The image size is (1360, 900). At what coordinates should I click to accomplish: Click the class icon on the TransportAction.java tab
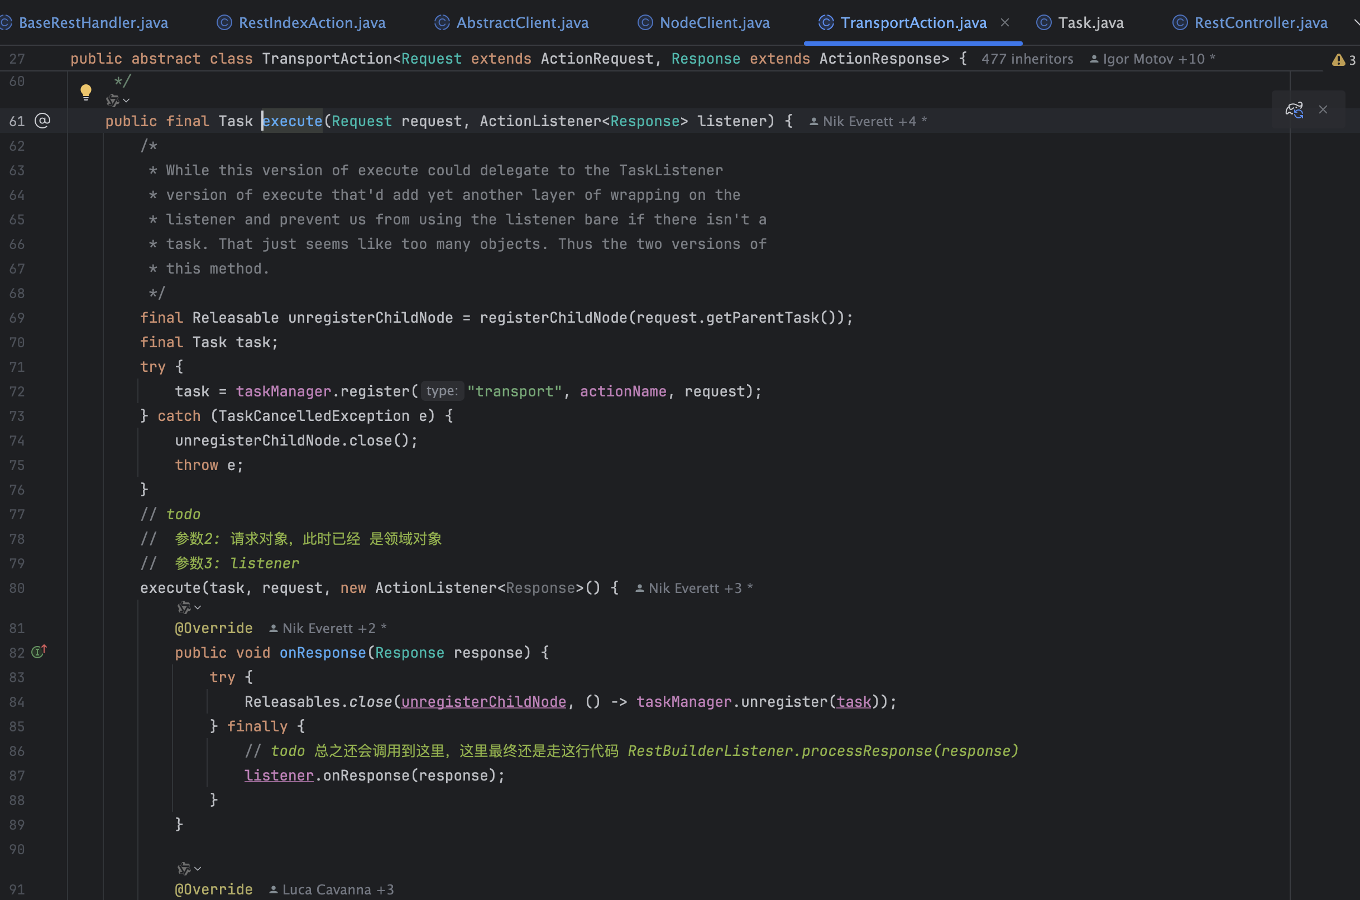[x=826, y=22]
